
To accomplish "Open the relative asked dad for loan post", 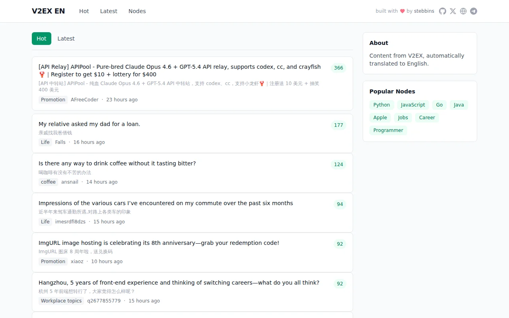I will pos(89,124).
